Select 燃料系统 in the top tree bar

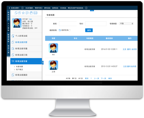coord(47,8)
